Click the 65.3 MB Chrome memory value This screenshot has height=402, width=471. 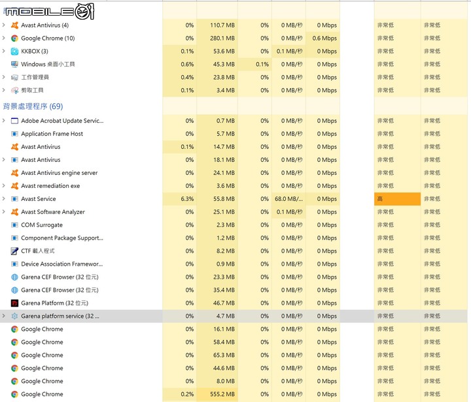[x=224, y=355]
